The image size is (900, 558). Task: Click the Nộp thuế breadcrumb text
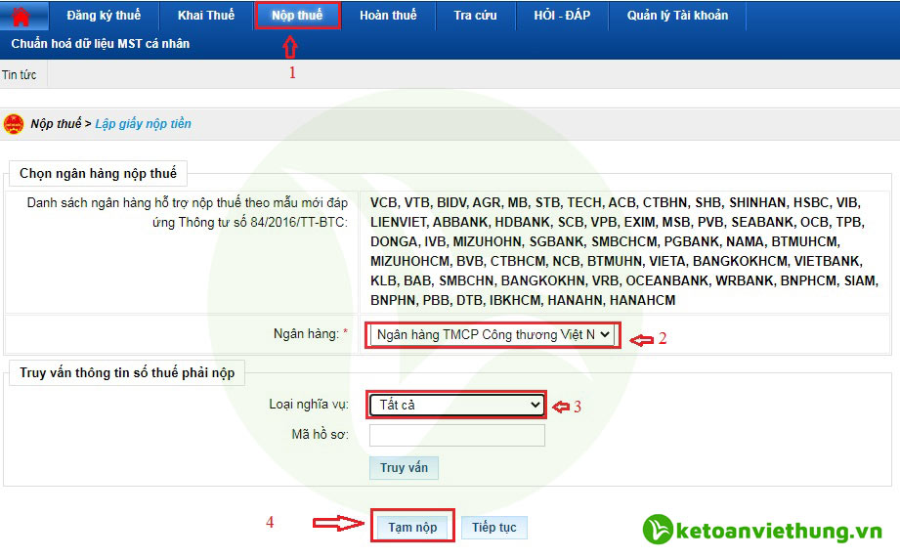56,123
